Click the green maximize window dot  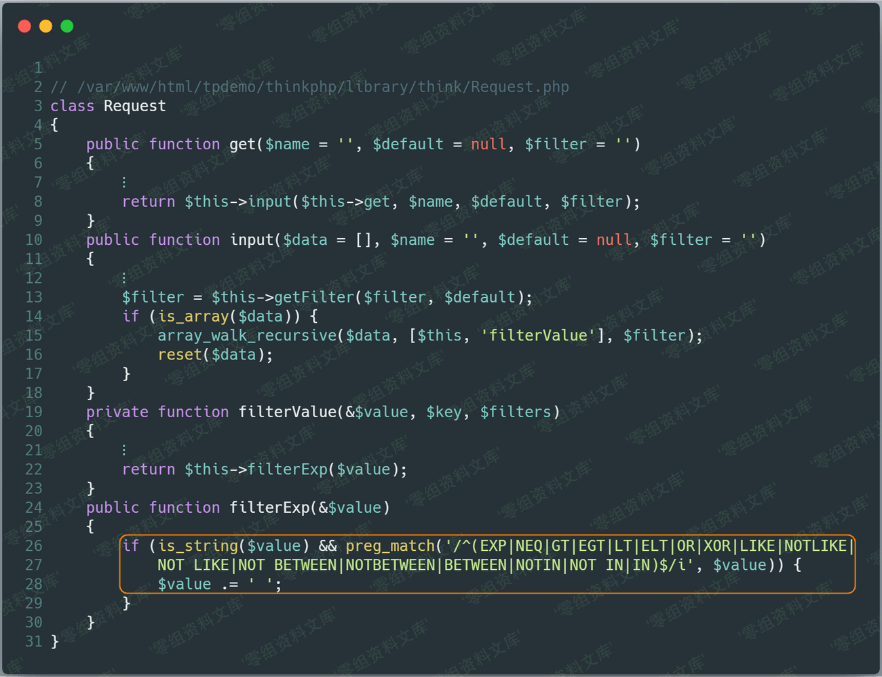[x=66, y=26]
